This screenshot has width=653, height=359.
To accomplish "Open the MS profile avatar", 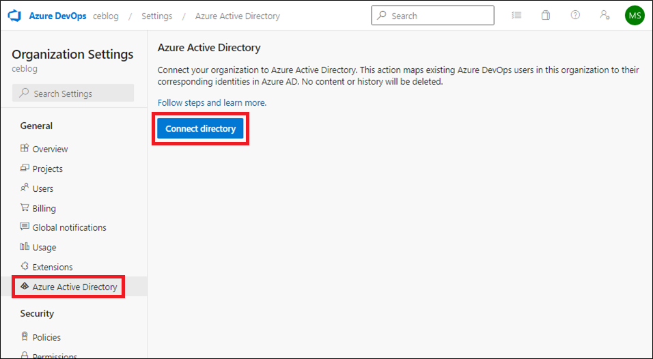I will (x=635, y=16).
